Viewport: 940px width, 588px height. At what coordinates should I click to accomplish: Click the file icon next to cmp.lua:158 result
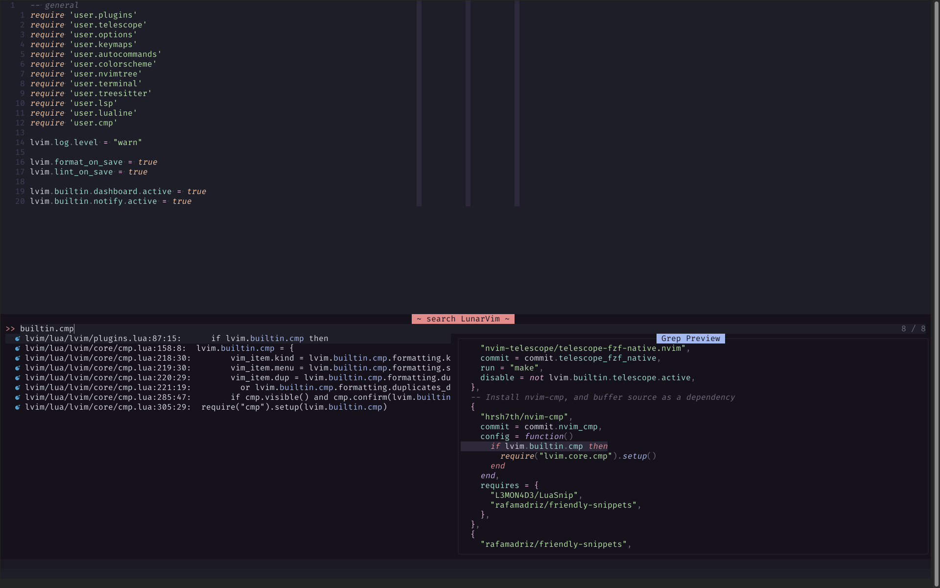pos(17,348)
